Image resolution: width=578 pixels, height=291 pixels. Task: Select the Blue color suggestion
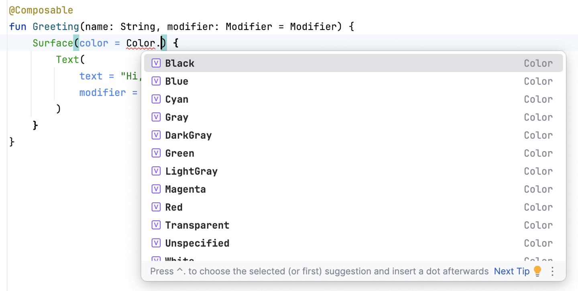[x=177, y=81]
